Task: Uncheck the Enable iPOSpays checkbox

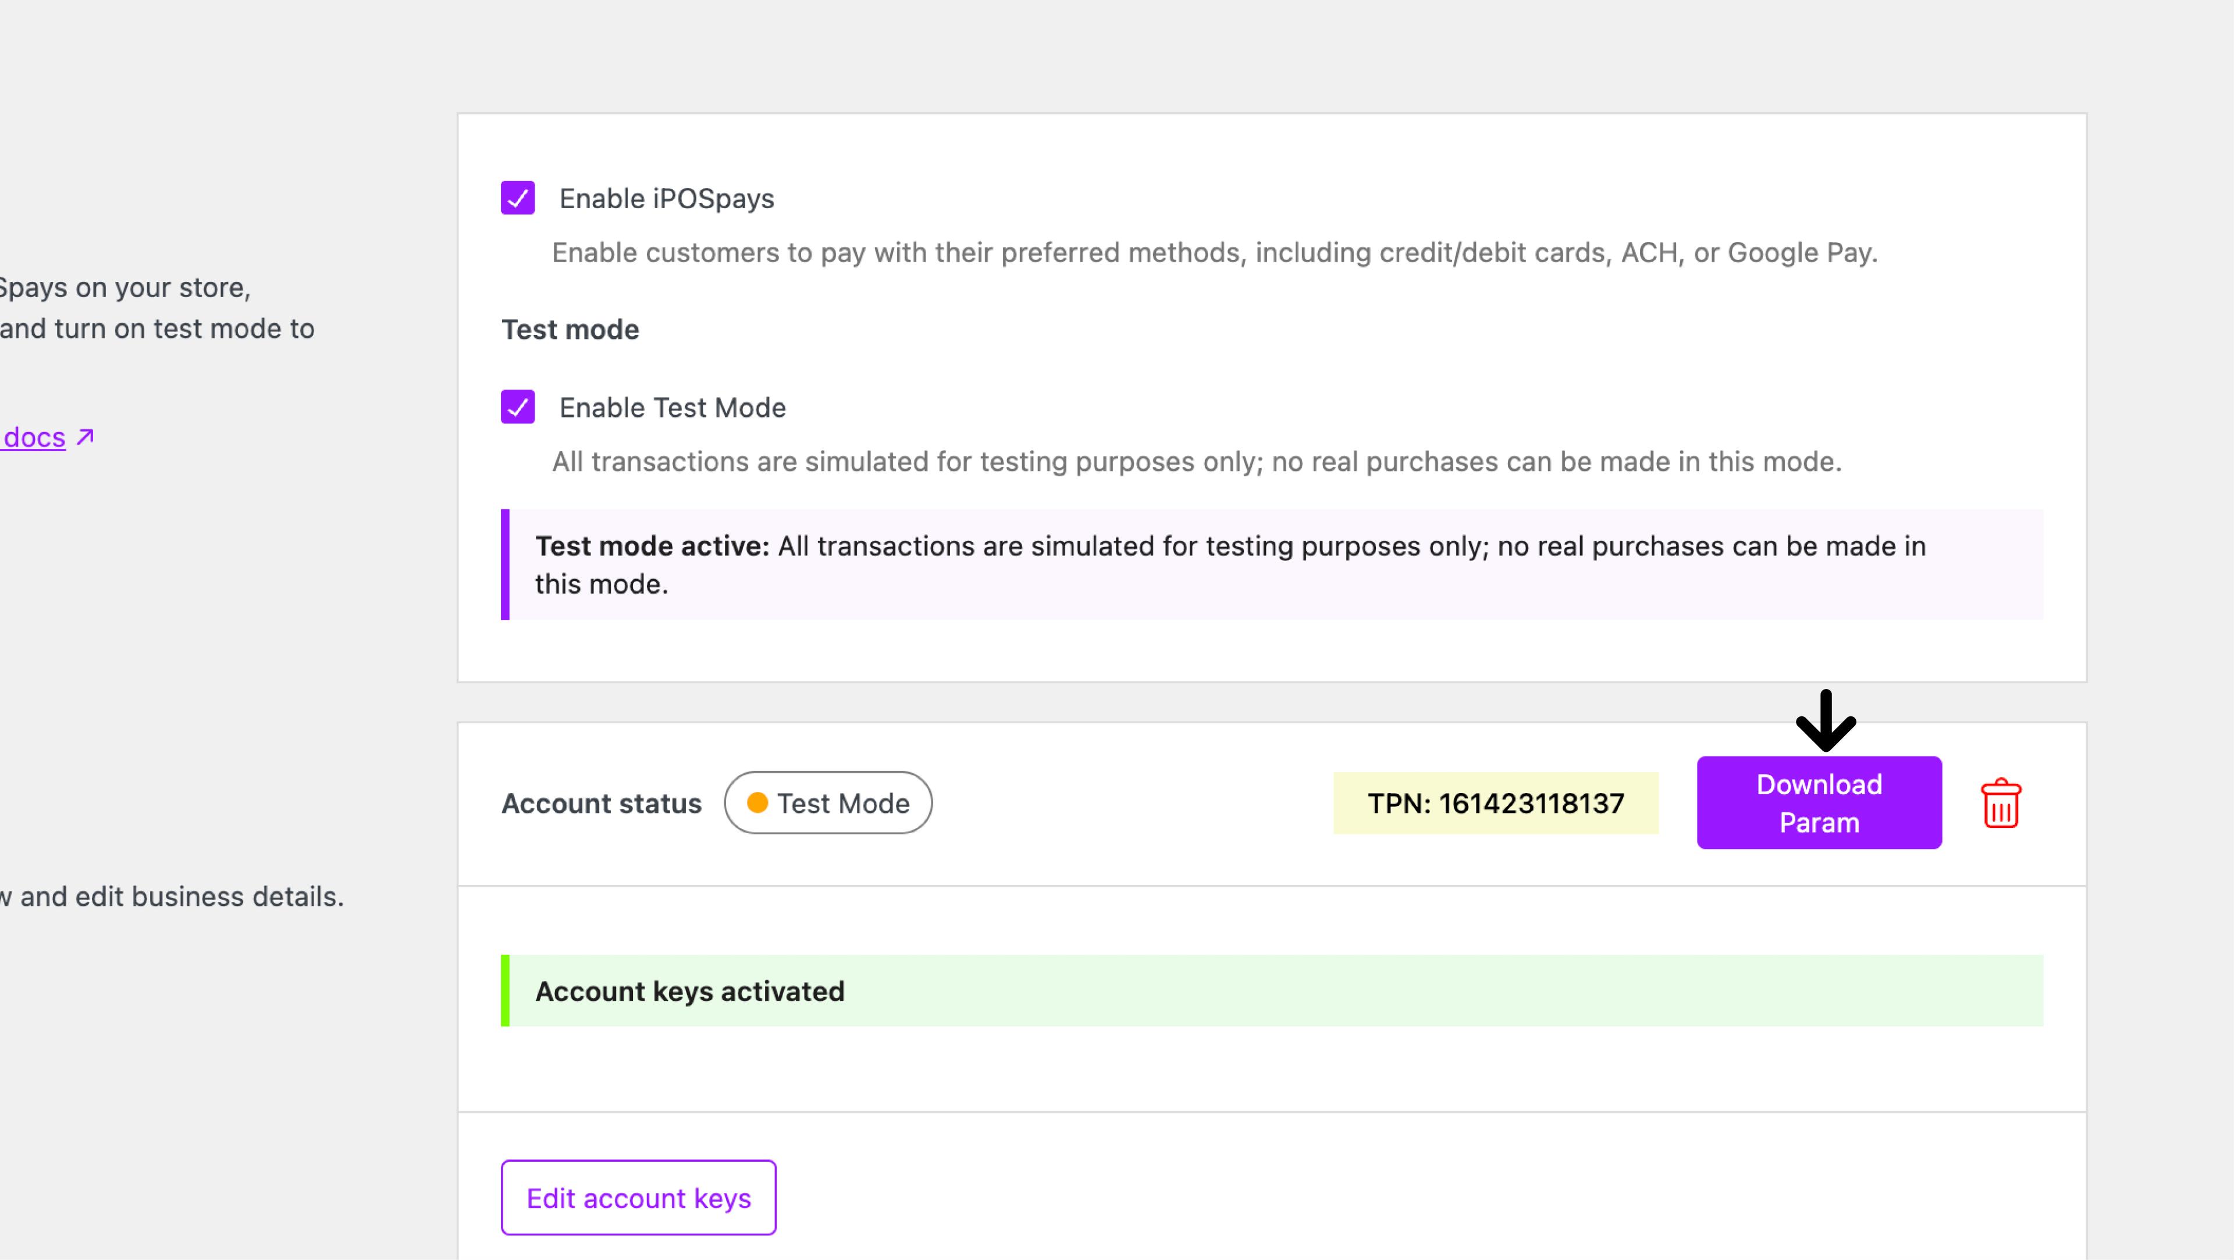Action: [518, 198]
